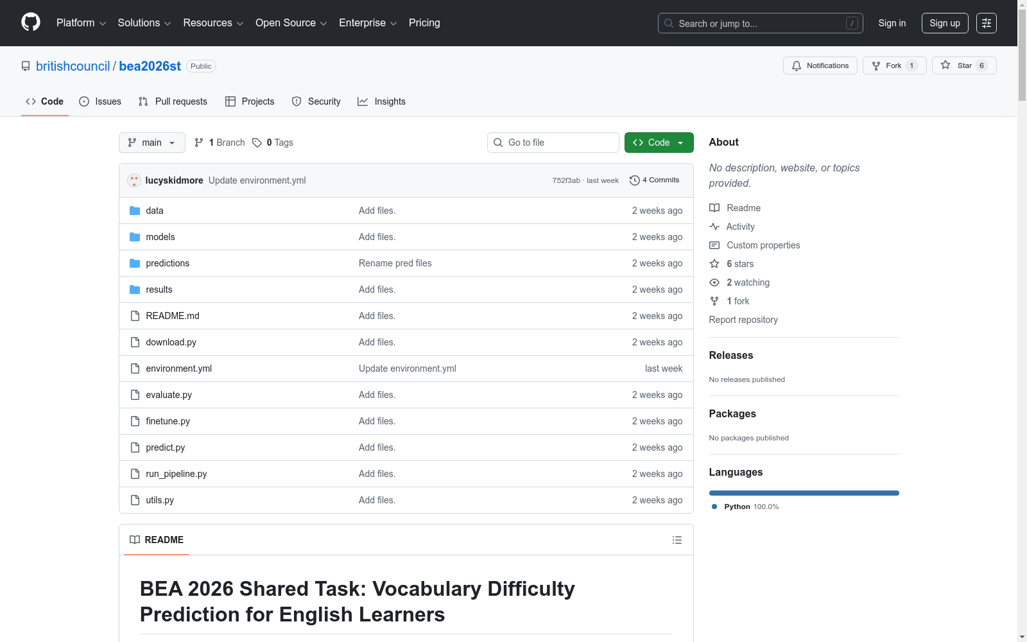This screenshot has height=642, width=1027.
Task: Click the finetune.py file icon
Action: click(x=135, y=421)
